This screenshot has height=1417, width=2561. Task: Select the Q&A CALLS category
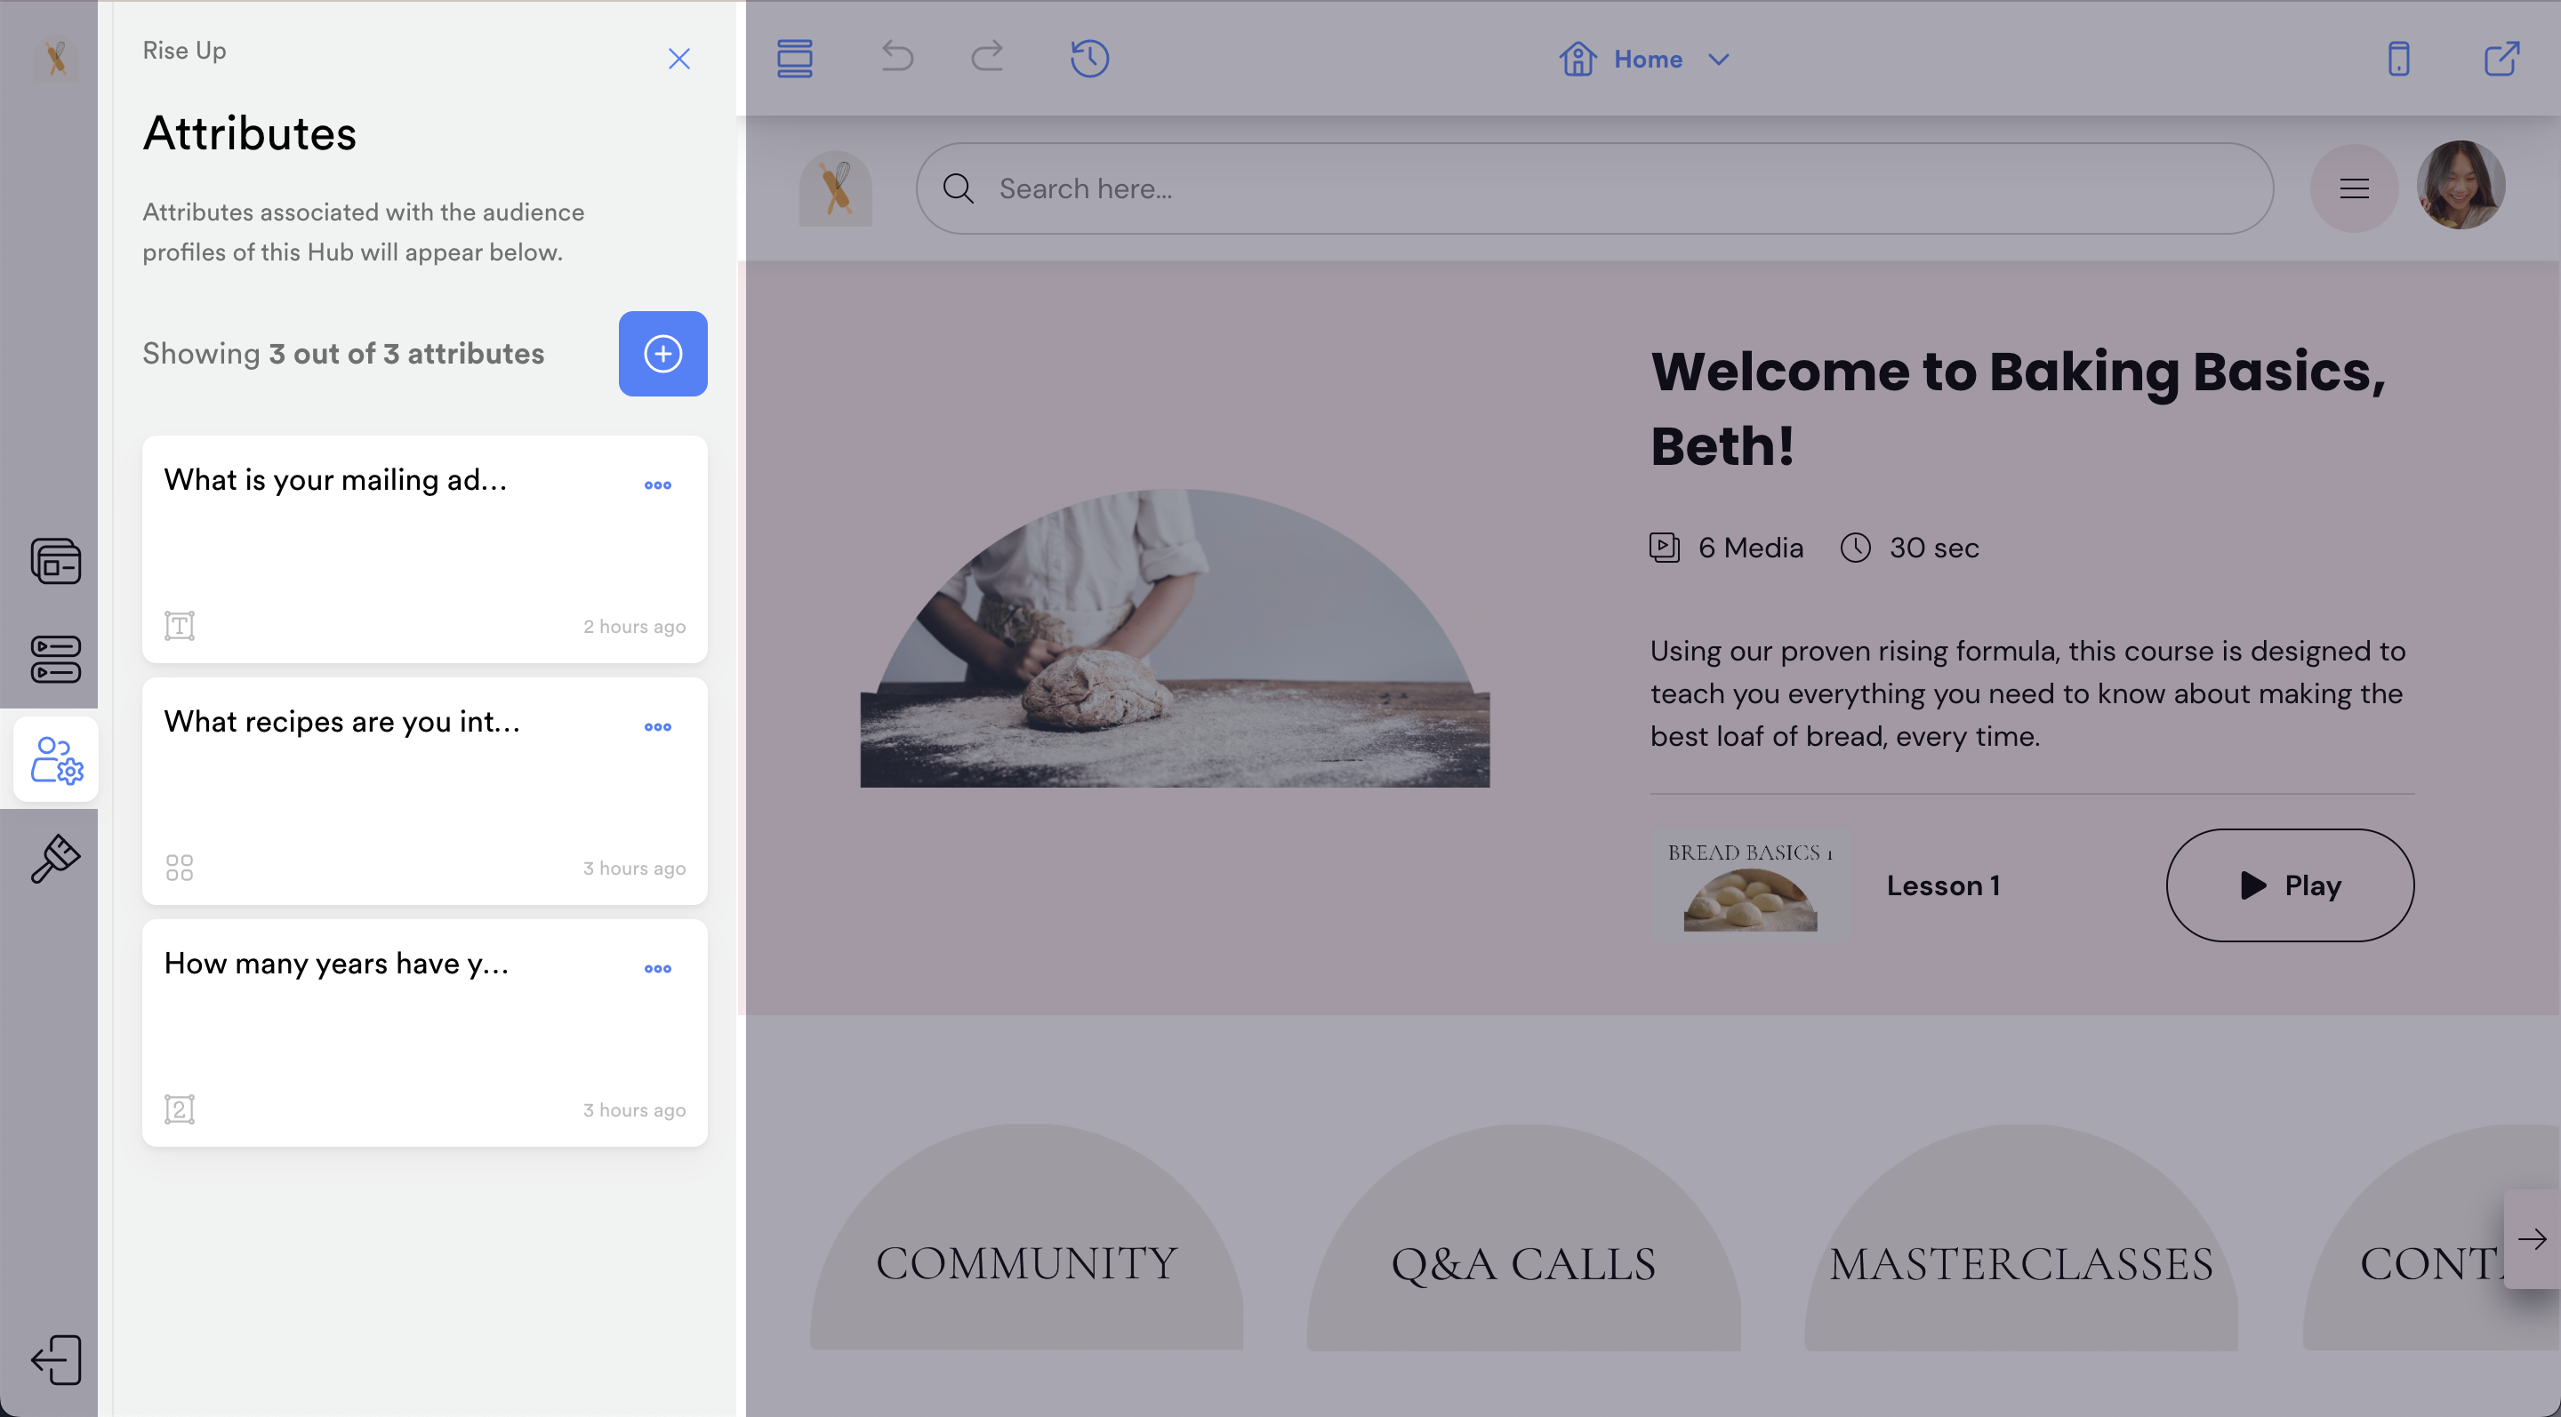pyautogui.click(x=1522, y=1262)
